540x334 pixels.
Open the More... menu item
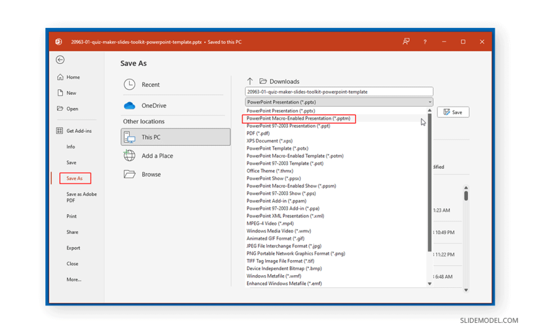pyautogui.click(x=74, y=279)
